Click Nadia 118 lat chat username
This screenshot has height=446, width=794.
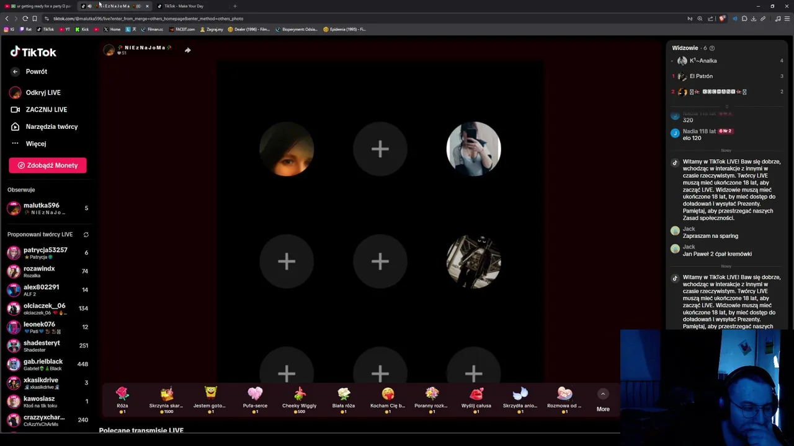(x=699, y=131)
